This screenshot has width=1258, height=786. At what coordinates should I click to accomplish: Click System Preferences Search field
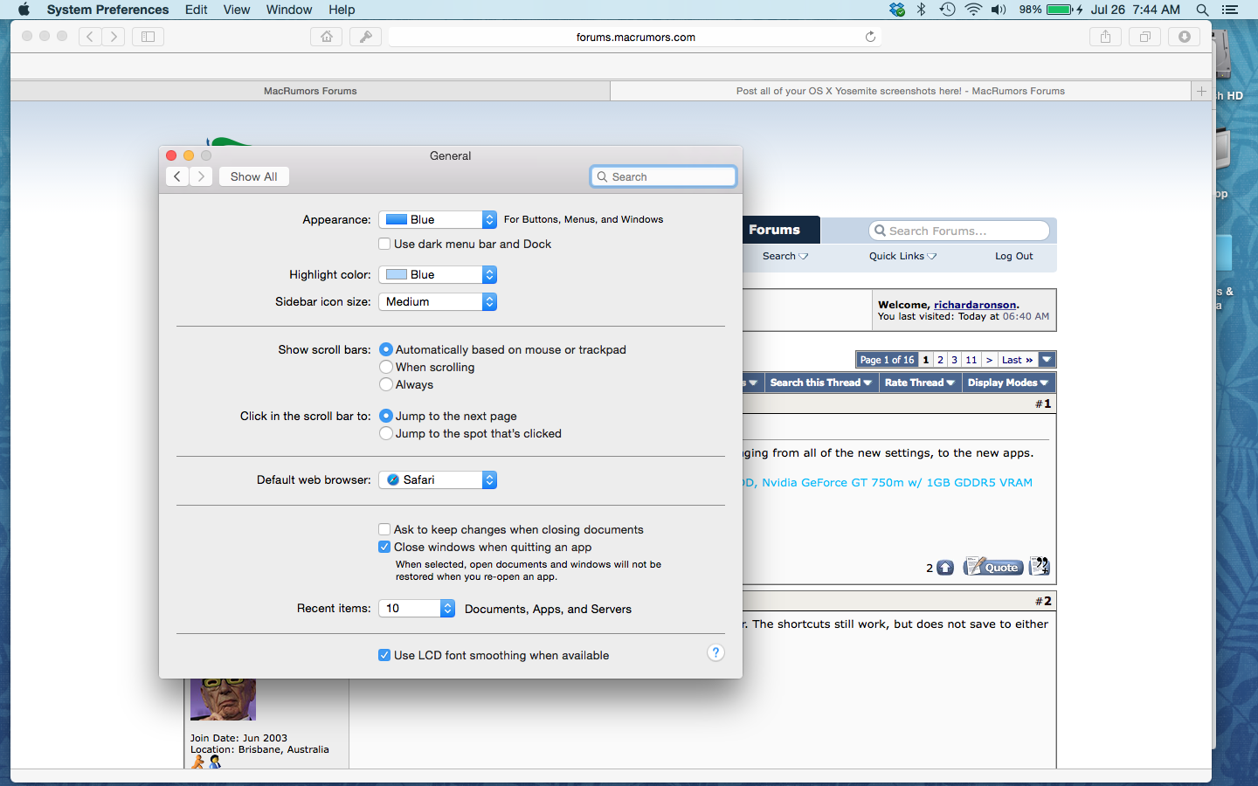[x=664, y=176]
